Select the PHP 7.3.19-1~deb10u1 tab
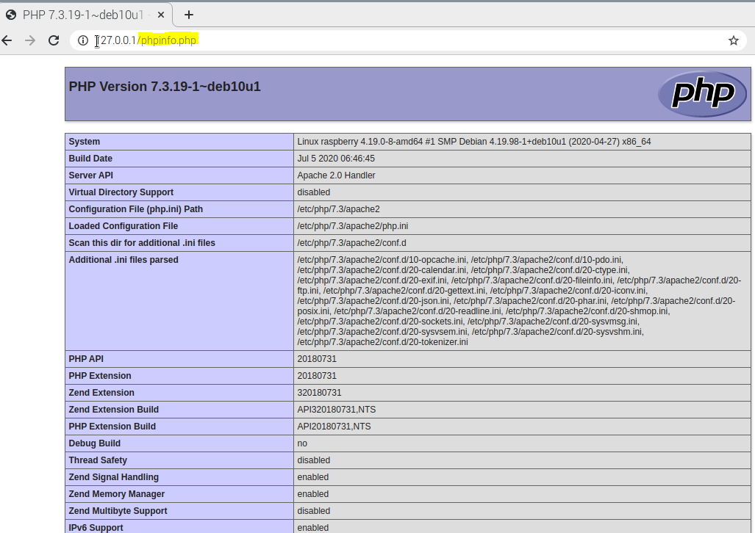This screenshot has width=755, height=533. pyautogui.click(x=86, y=15)
